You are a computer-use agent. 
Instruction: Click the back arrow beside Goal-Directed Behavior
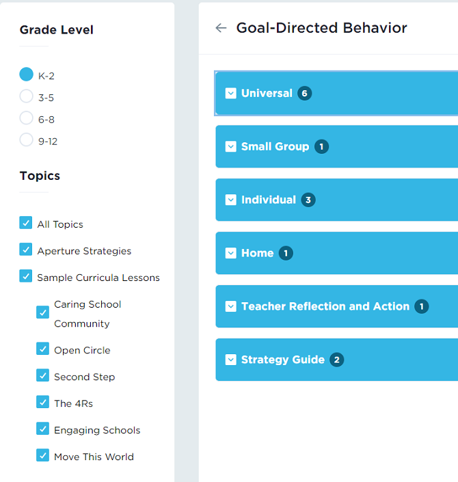(221, 28)
